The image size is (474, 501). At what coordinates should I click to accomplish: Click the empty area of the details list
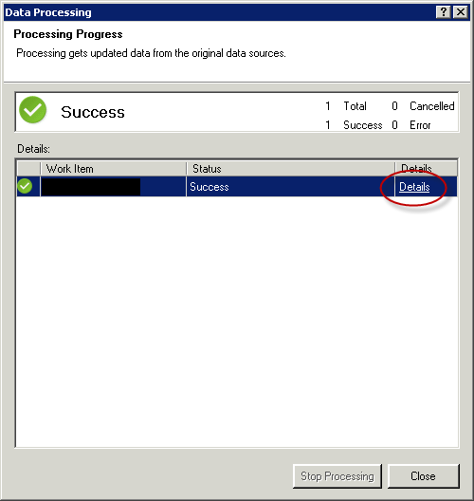pyautogui.click(x=237, y=320)
